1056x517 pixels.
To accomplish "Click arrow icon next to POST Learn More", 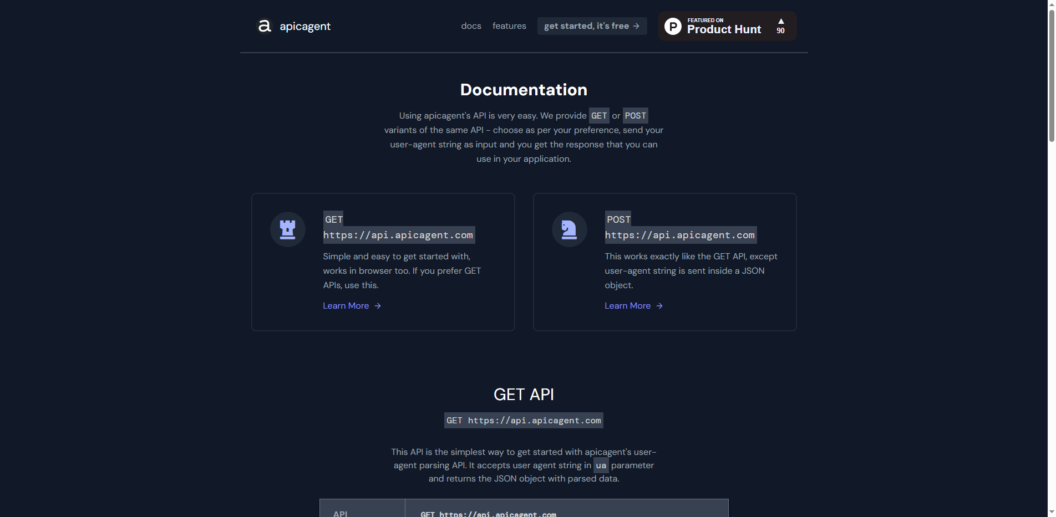I will (x=659, y=306).
